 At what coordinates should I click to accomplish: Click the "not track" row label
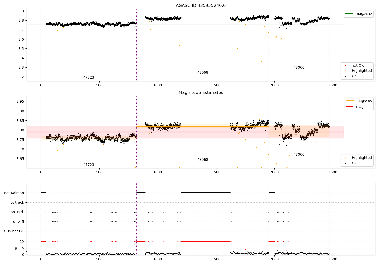pos(16,203)
